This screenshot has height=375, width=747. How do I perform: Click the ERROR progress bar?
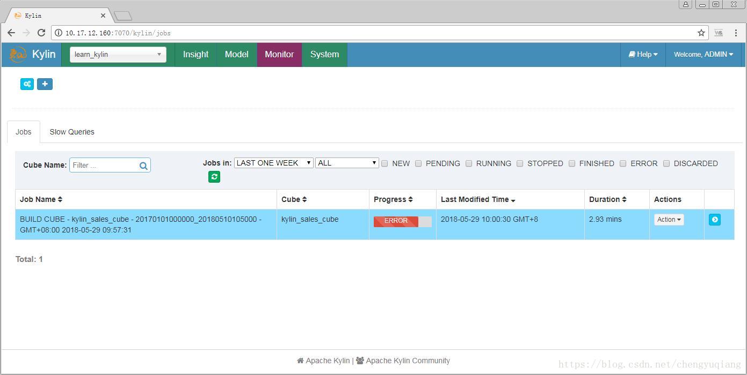tap(403, 221)
